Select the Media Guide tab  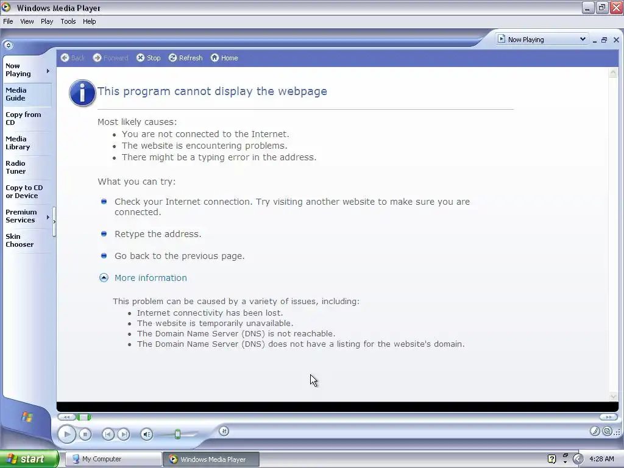coord(27,94)
